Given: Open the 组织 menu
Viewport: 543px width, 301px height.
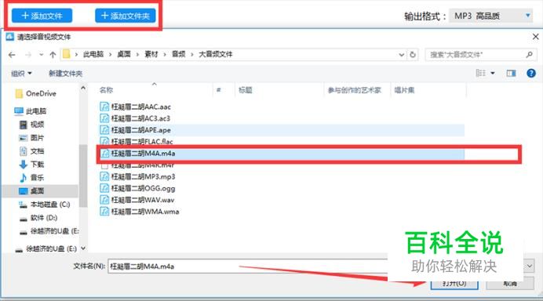Looking at the screenshot, I should (21, 74).
